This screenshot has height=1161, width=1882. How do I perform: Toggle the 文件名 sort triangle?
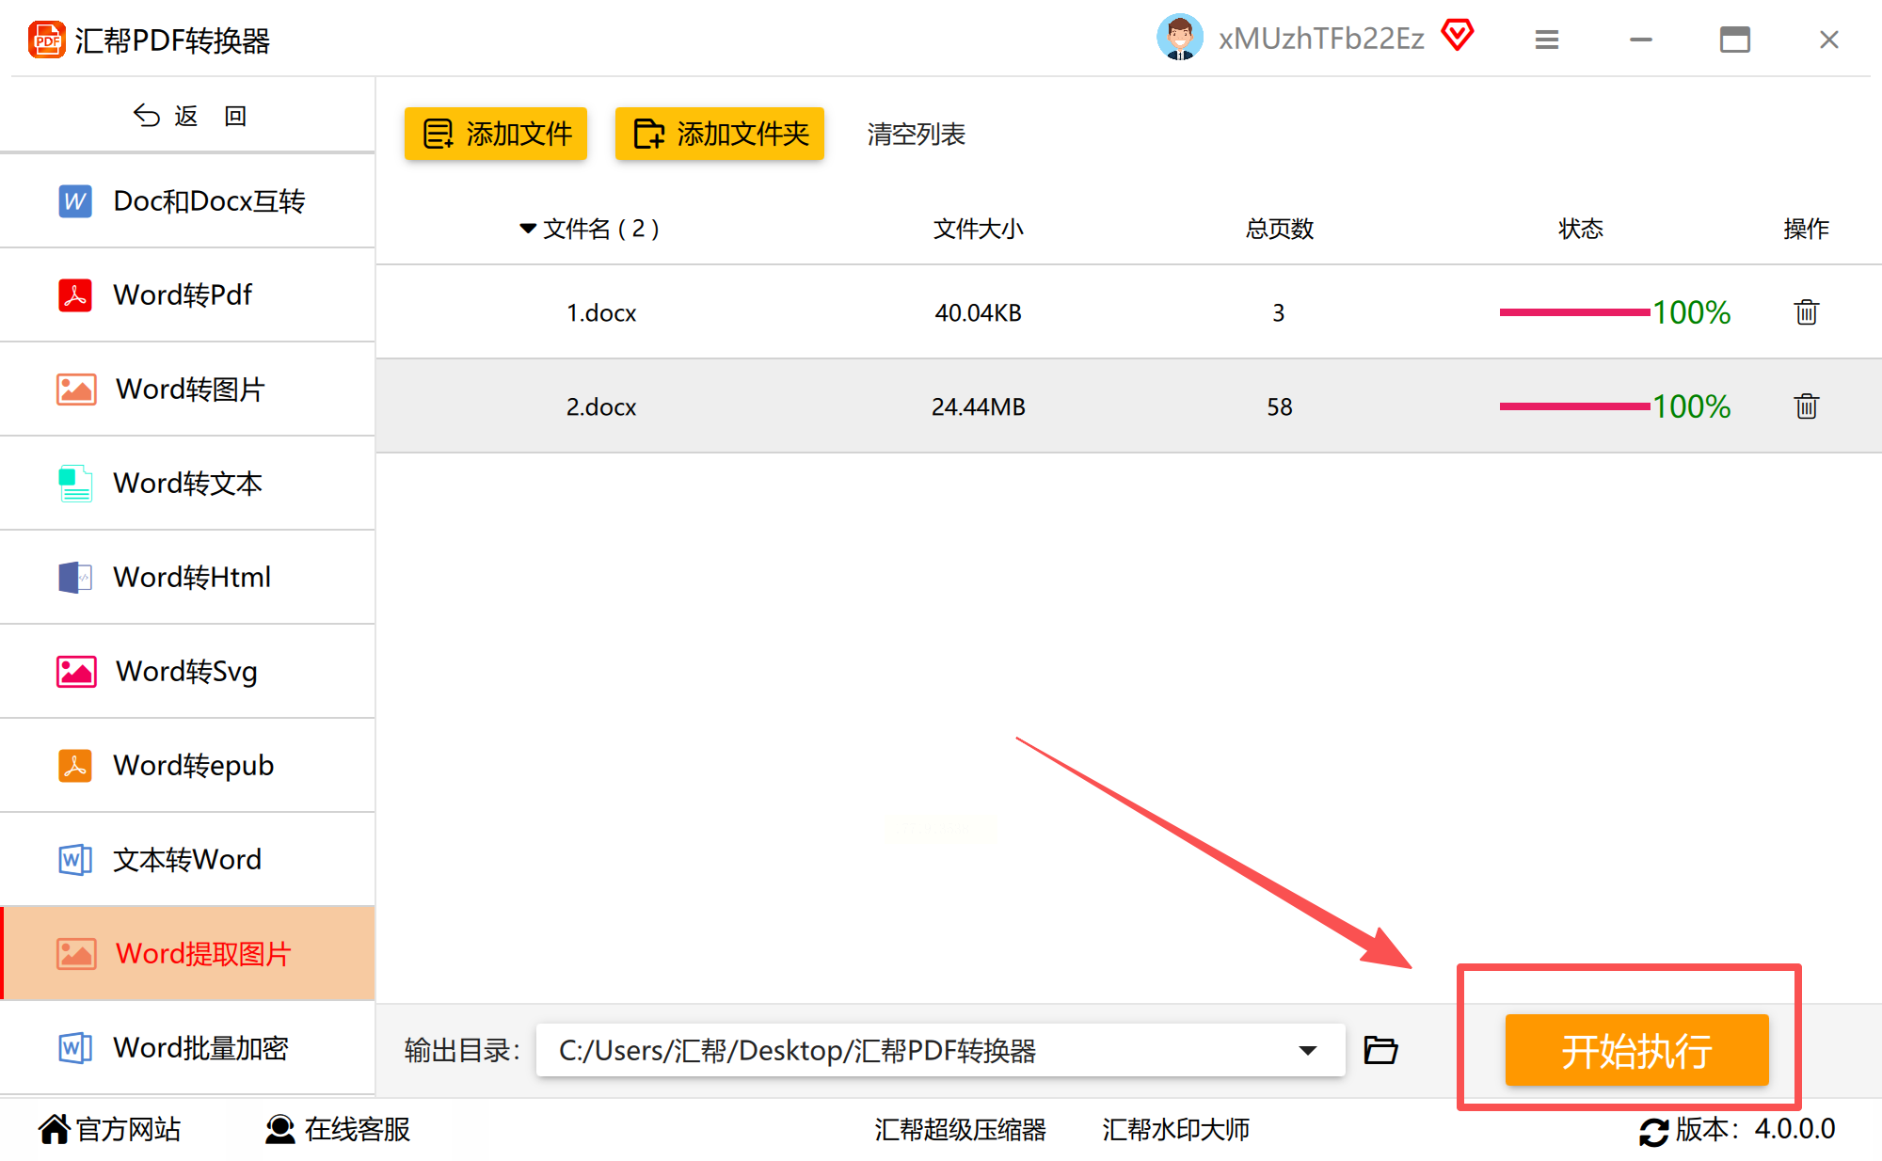(x=528, y=229)
